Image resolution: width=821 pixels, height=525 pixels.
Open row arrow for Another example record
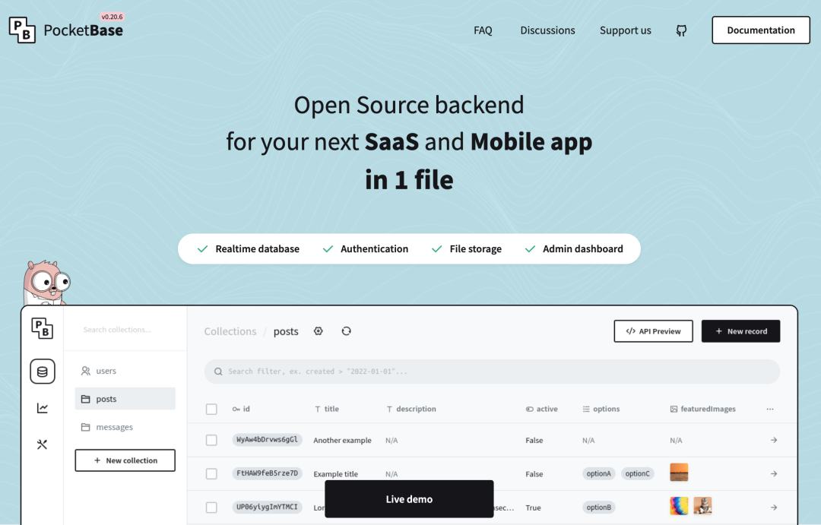pyautogui.click(x=774, y=440)
